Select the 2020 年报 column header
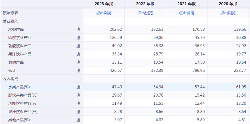 (x=228, y=4)
